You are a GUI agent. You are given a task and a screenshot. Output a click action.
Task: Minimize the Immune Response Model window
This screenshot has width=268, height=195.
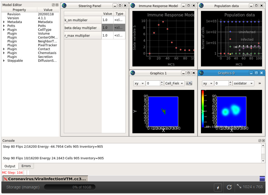(x=183, y=6)
